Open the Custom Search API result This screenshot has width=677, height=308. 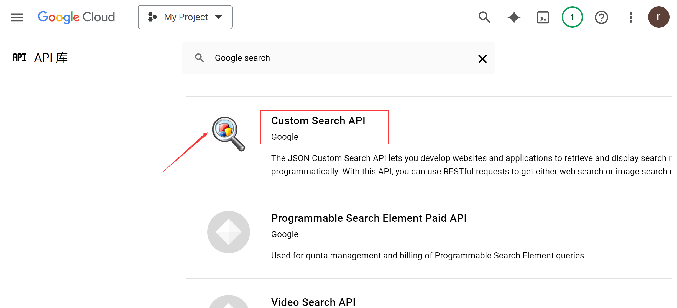318,121
